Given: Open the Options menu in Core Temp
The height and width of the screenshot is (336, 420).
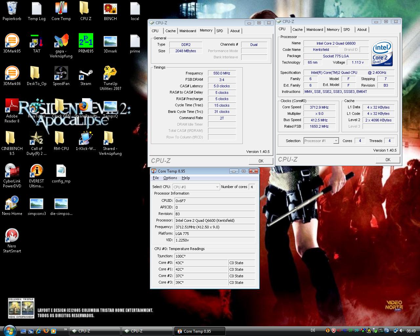Looking at the screenshot, I should pyautogui.click(x=170, y=178).
